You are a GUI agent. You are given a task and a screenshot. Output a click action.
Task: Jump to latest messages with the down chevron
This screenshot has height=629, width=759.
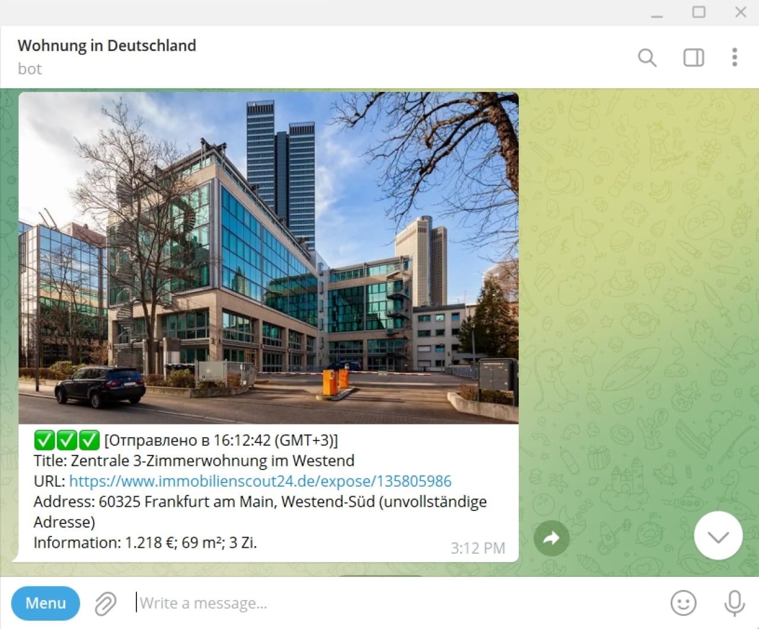718,536
